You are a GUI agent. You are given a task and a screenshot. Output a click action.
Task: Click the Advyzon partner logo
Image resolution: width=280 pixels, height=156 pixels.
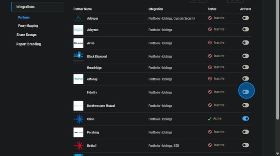79,30
